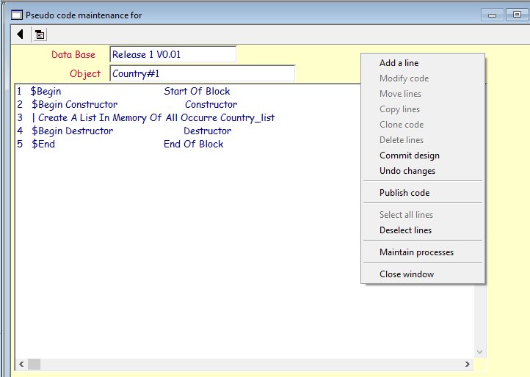530x377 pixels.
Task: Select 'Commit design' in the context menu
Action: pos(409,155)
